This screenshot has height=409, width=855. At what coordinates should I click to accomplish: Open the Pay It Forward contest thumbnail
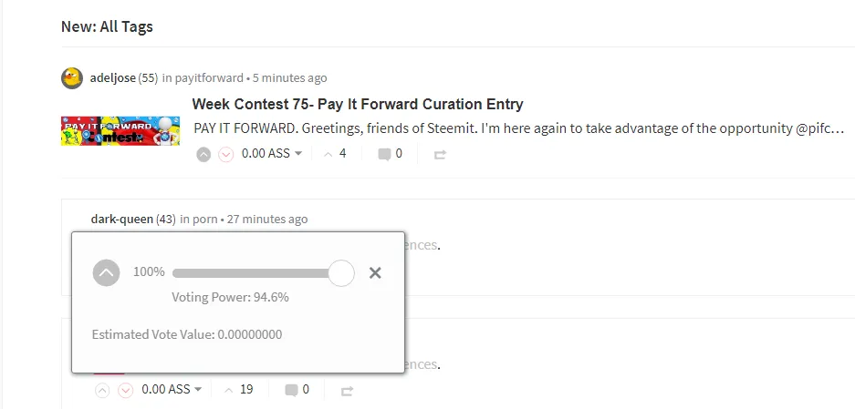[x=120, y=130]
